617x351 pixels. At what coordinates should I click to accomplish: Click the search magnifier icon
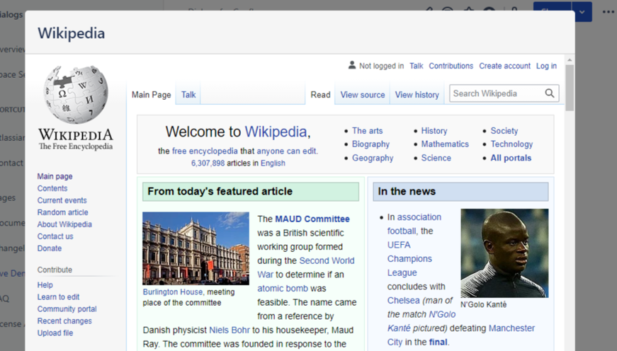(550, 93)
